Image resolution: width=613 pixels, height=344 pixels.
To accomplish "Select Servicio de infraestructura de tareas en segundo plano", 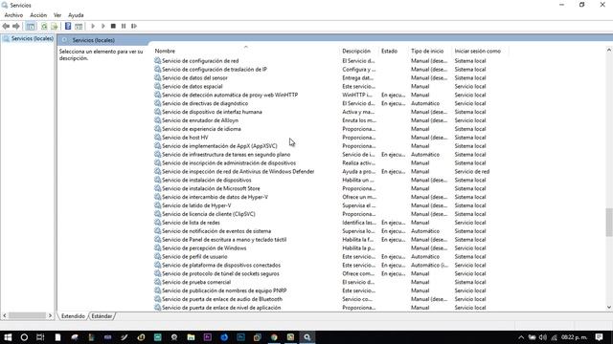I will [x=226, y=155].
